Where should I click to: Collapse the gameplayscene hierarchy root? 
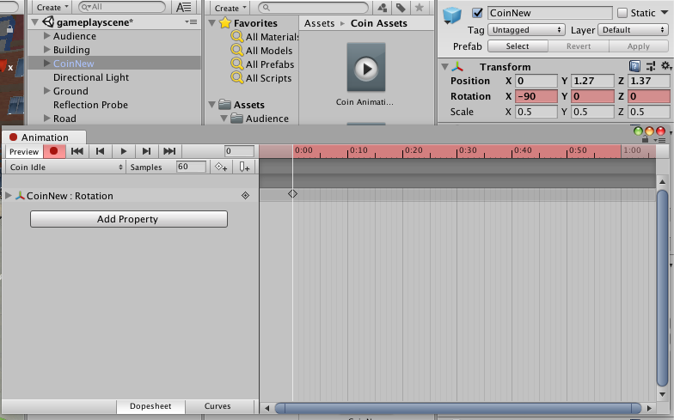coord(35,22)
